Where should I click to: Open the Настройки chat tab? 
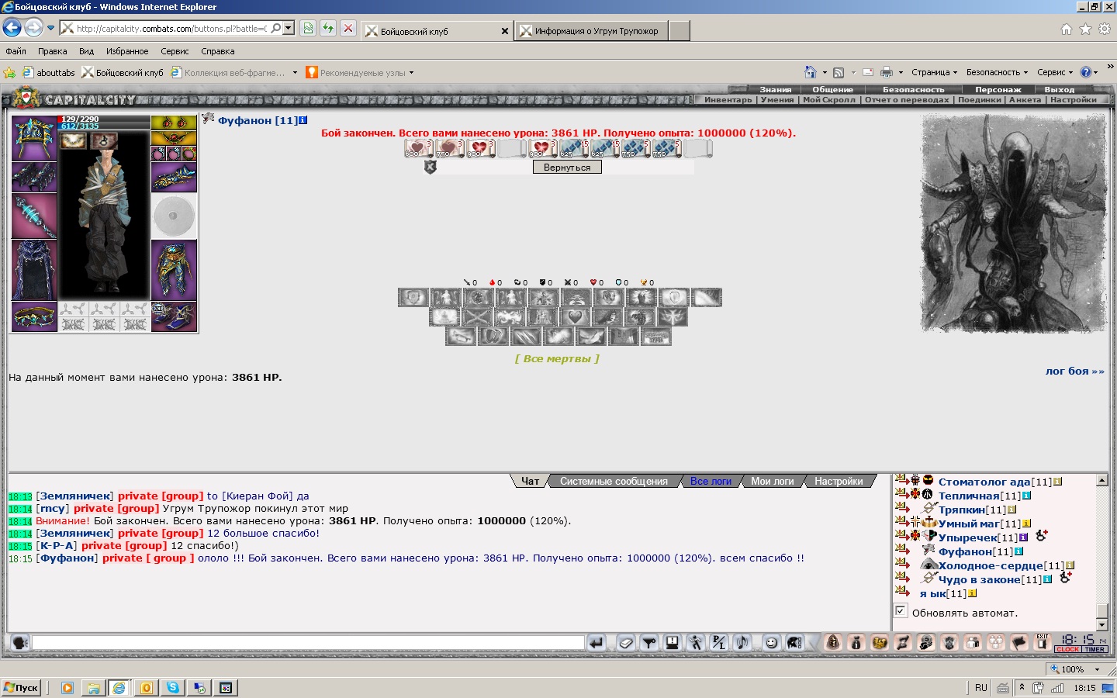[x=839, y=481]
